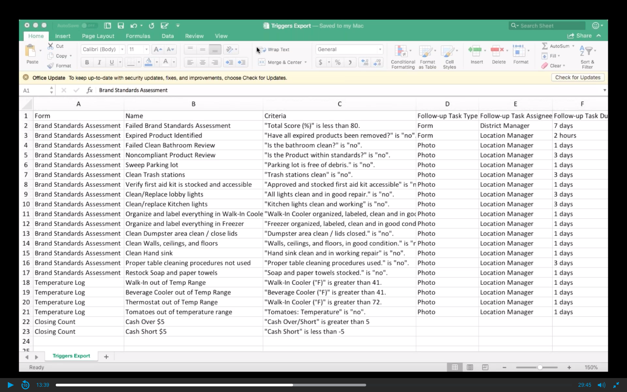Switch to the Data tab
This screenshot has width=627, height=392.
[x=168, y=36]
